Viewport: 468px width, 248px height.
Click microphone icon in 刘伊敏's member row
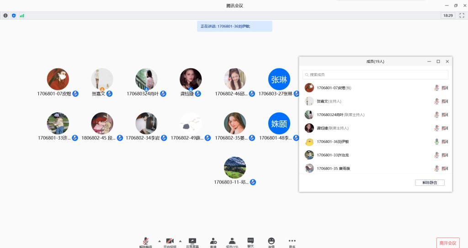coord(436,142)
